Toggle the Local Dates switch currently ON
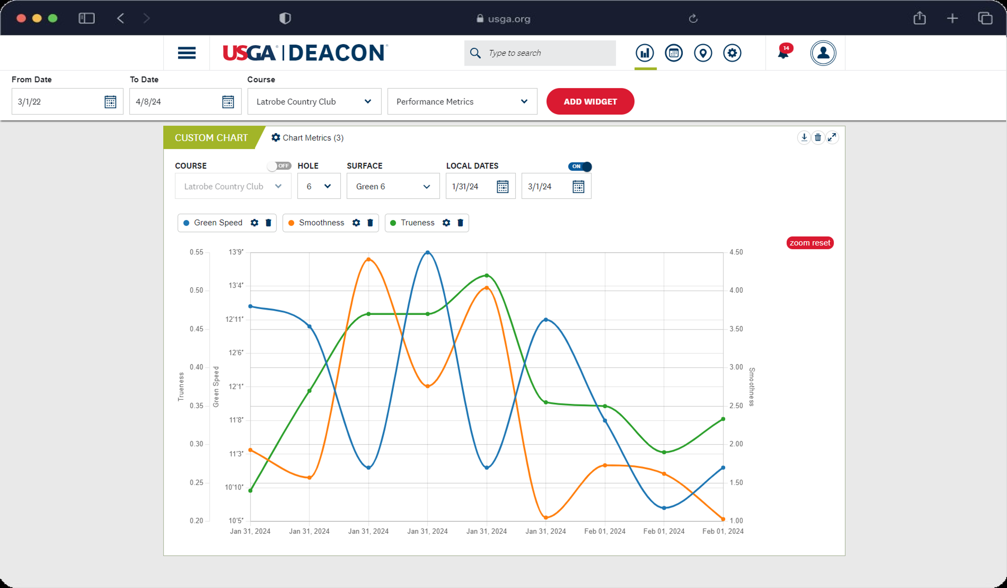The height and width of the screenshot is (588, 1007). [580, 166]
